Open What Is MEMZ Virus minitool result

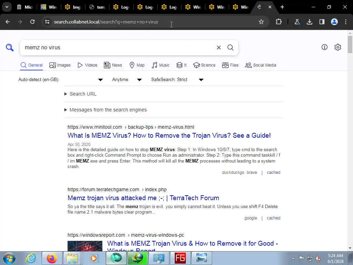point(169,135)
